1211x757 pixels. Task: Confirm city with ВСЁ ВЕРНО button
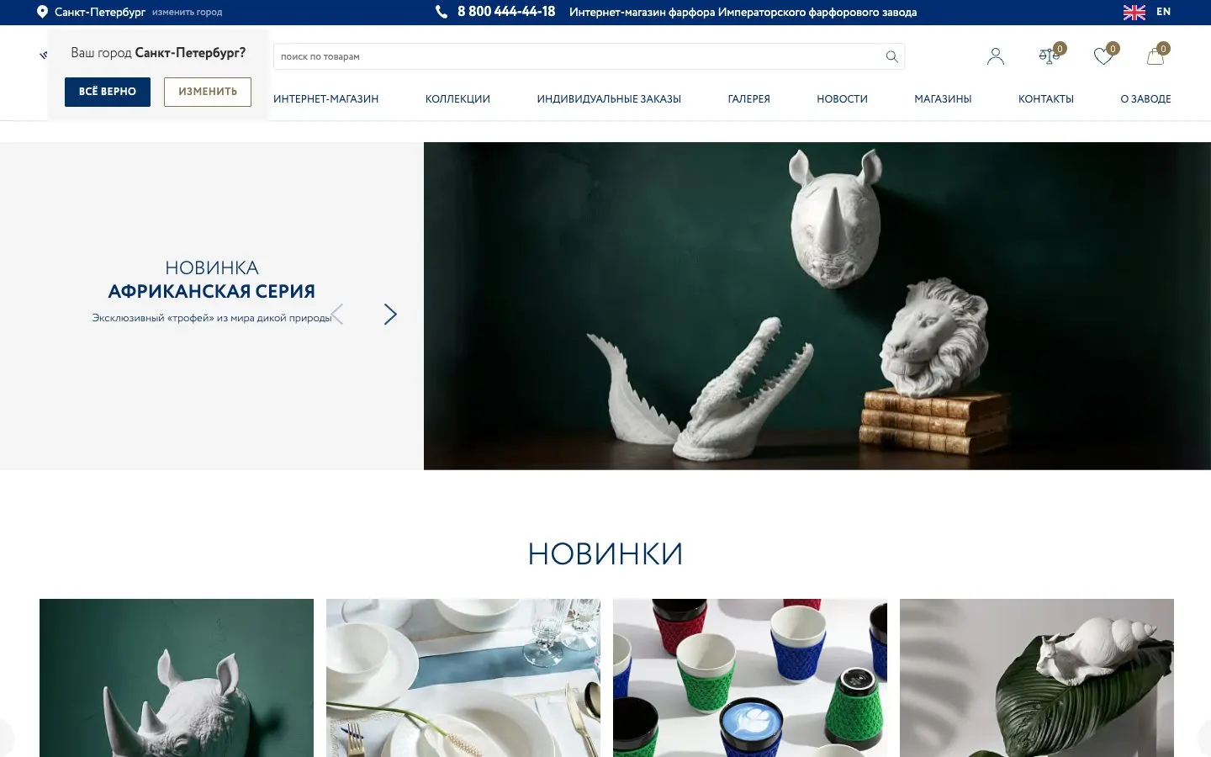tap(108, 92)
